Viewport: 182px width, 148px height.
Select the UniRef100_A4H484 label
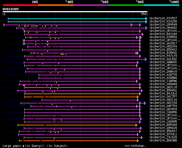point(163,84)
